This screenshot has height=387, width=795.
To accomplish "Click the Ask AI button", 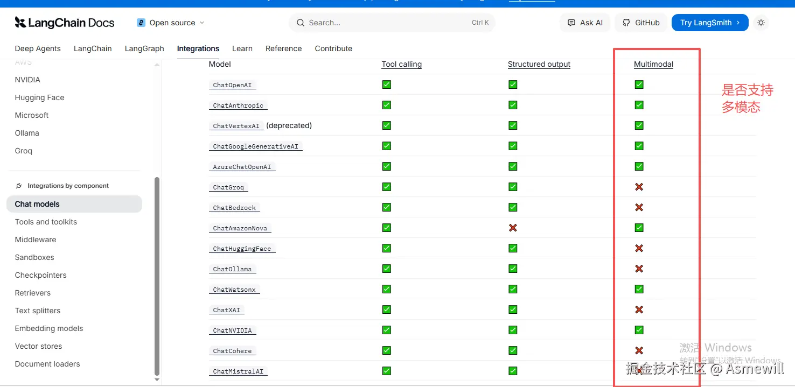I will (585, 23).
